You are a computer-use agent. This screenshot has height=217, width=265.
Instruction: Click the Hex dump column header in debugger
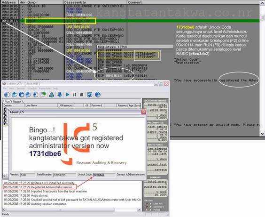point(40,2)
